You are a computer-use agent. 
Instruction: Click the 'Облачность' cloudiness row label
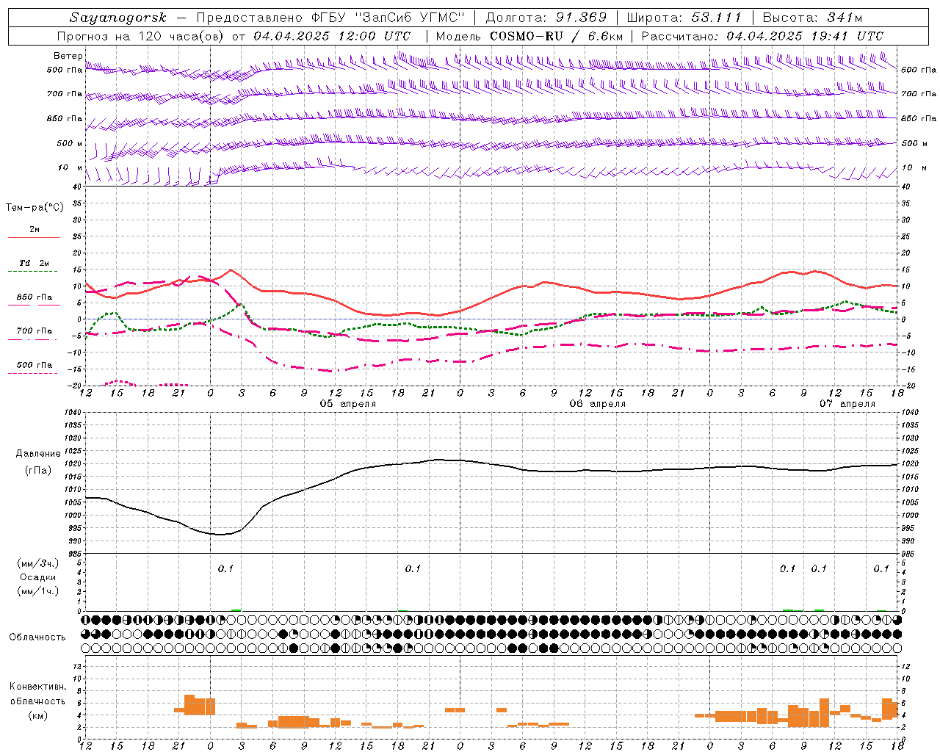pyautogui.click(x=37, y=637)
